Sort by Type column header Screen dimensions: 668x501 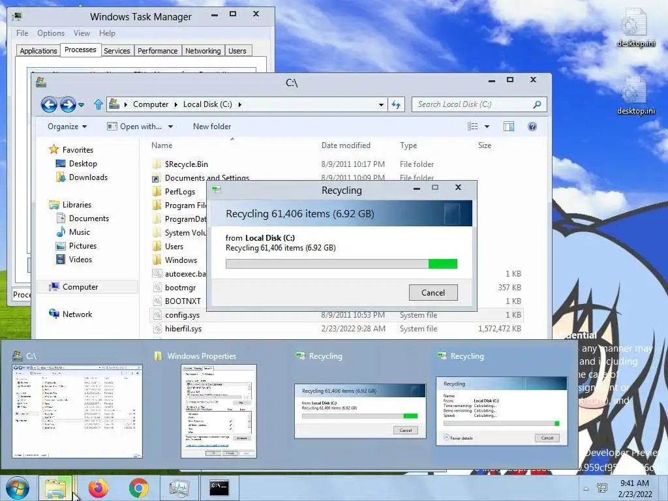click(408, 145)
